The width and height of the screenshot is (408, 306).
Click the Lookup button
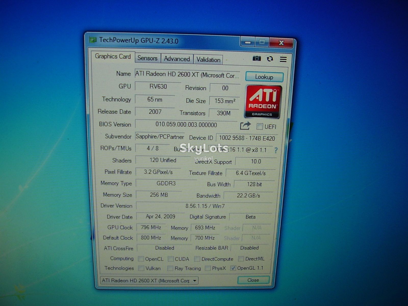click(x=264, y=77)
